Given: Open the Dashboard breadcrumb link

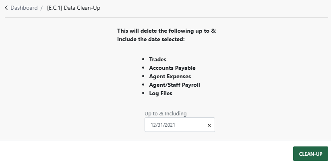Looking at the screenshot, I should (x=24, y=8).
